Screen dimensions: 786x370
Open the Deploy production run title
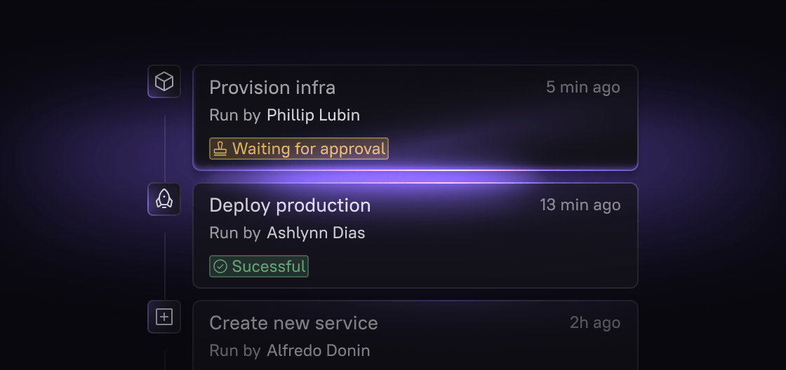coord(290,205)
